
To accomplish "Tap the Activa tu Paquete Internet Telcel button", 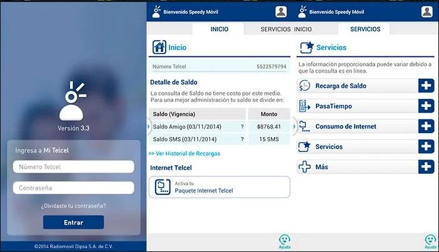I will pyautogui.click(x=219, y=187).
